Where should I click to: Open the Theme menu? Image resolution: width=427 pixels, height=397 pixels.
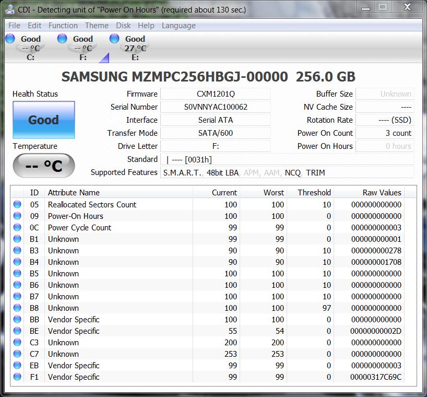(x=97, y=26)
